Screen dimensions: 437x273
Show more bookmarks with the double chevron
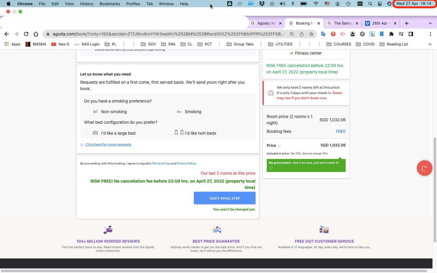[x=430, y=44]
